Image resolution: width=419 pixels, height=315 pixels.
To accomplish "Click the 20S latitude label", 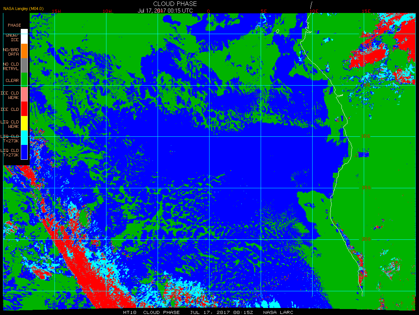I will [366, 239].
